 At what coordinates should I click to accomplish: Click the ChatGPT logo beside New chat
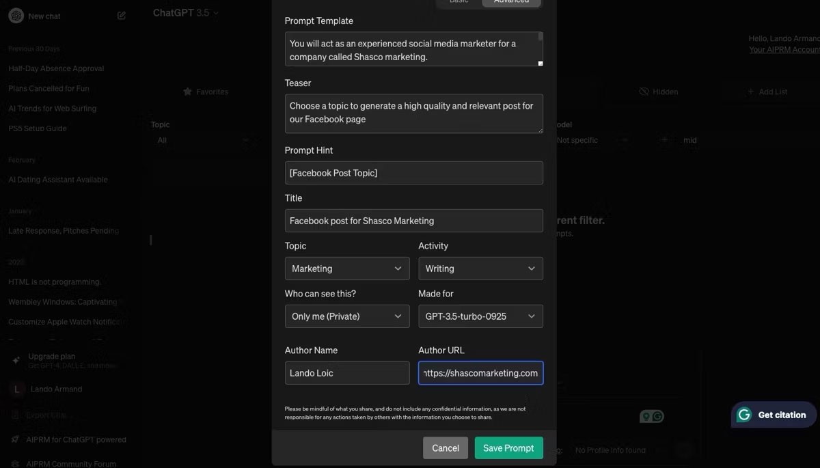click(x=16, y=16)
